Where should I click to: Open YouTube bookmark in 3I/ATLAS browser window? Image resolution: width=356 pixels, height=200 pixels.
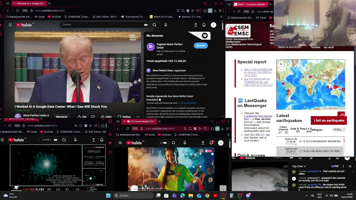[46, 132]
